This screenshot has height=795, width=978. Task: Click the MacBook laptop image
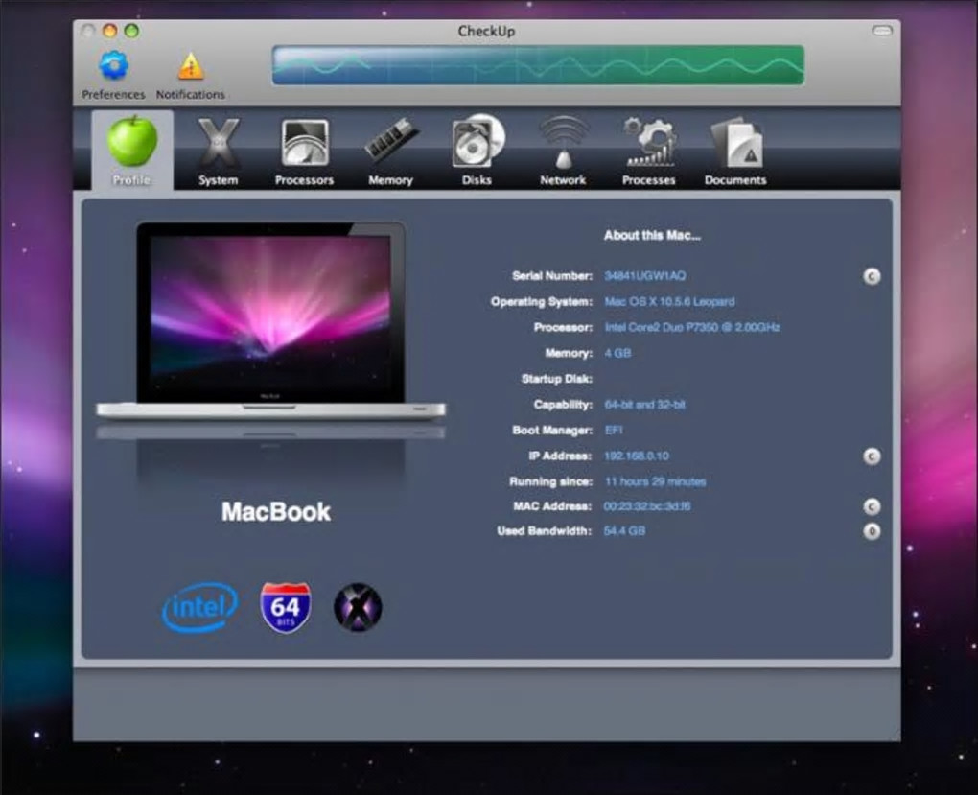point(270,321)
